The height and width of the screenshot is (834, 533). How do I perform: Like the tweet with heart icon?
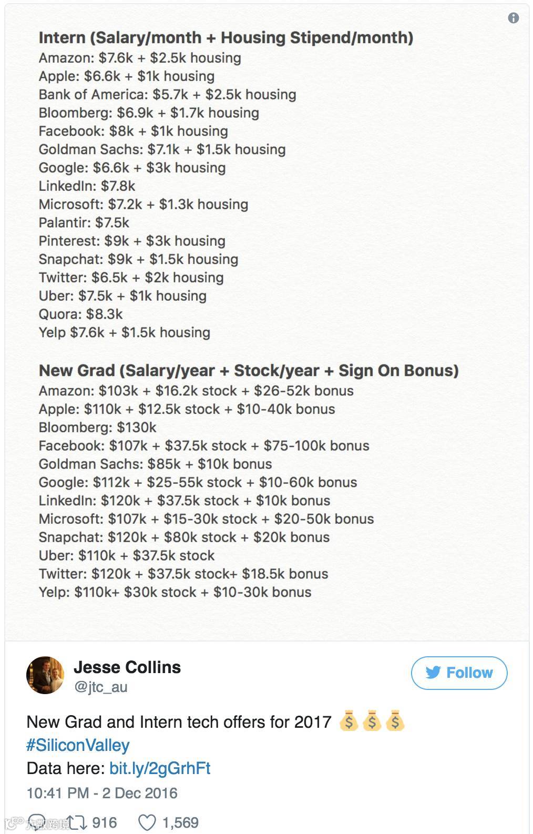coord(147,822)
